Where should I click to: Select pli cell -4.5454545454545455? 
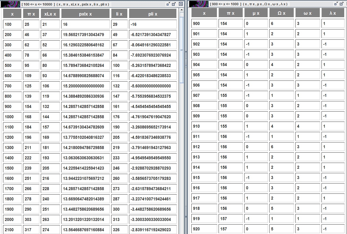pyautogui.click(x=153, y=107)
